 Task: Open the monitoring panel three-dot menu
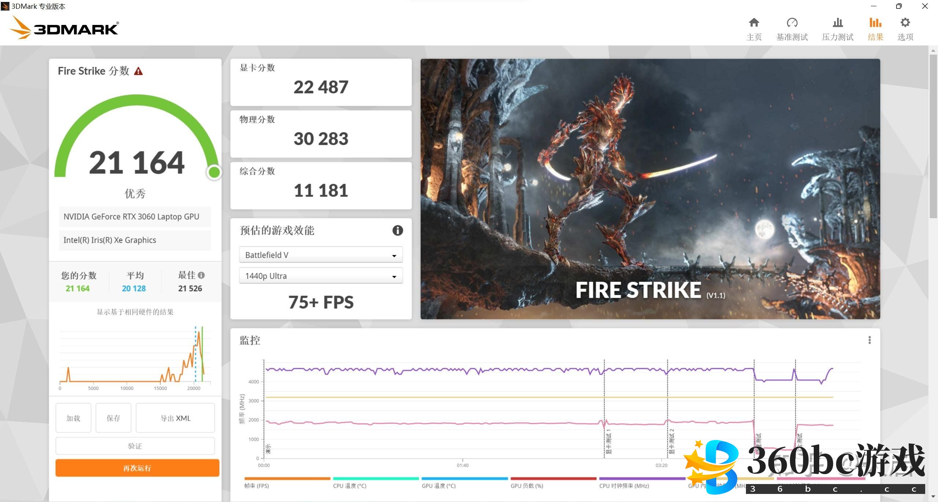point(869,340)
